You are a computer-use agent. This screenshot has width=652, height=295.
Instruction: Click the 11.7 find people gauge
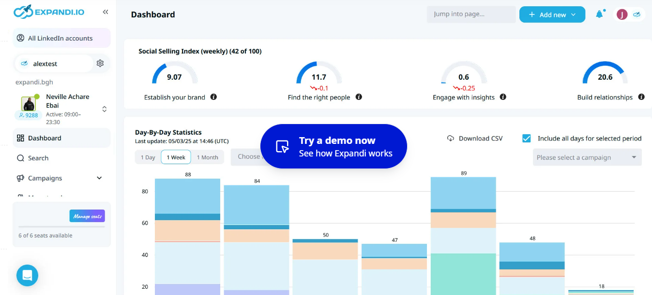(x=319, y=73)
